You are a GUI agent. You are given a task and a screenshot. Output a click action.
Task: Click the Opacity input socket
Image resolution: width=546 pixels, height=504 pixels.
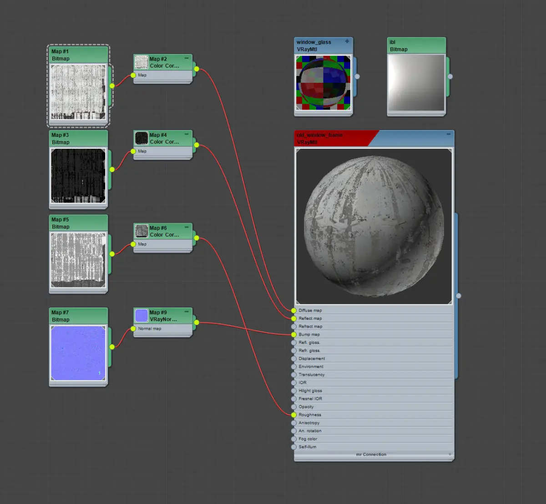tap(294, 407)
